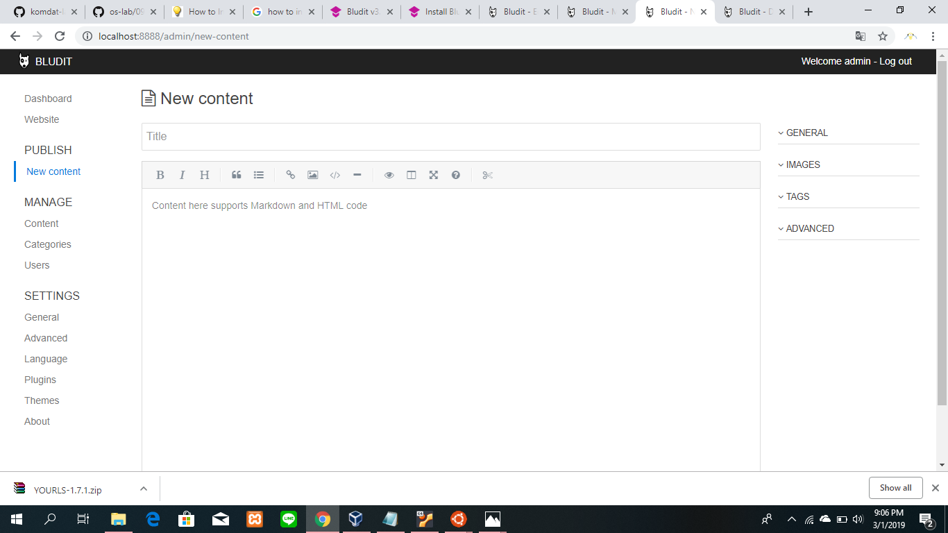Log out via the header link
Image resolution: width=948 pixels, height=533 pixels.
pos(895,61)
